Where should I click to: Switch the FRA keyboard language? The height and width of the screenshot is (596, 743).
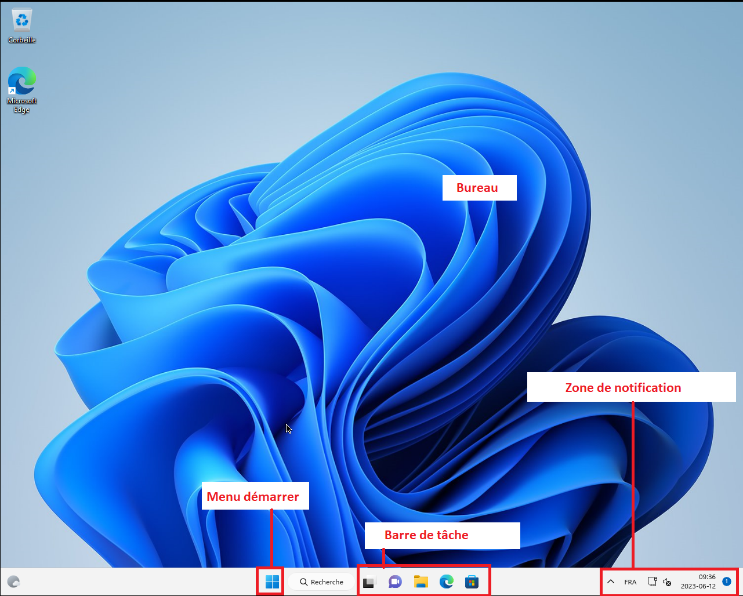click(630, 582)
